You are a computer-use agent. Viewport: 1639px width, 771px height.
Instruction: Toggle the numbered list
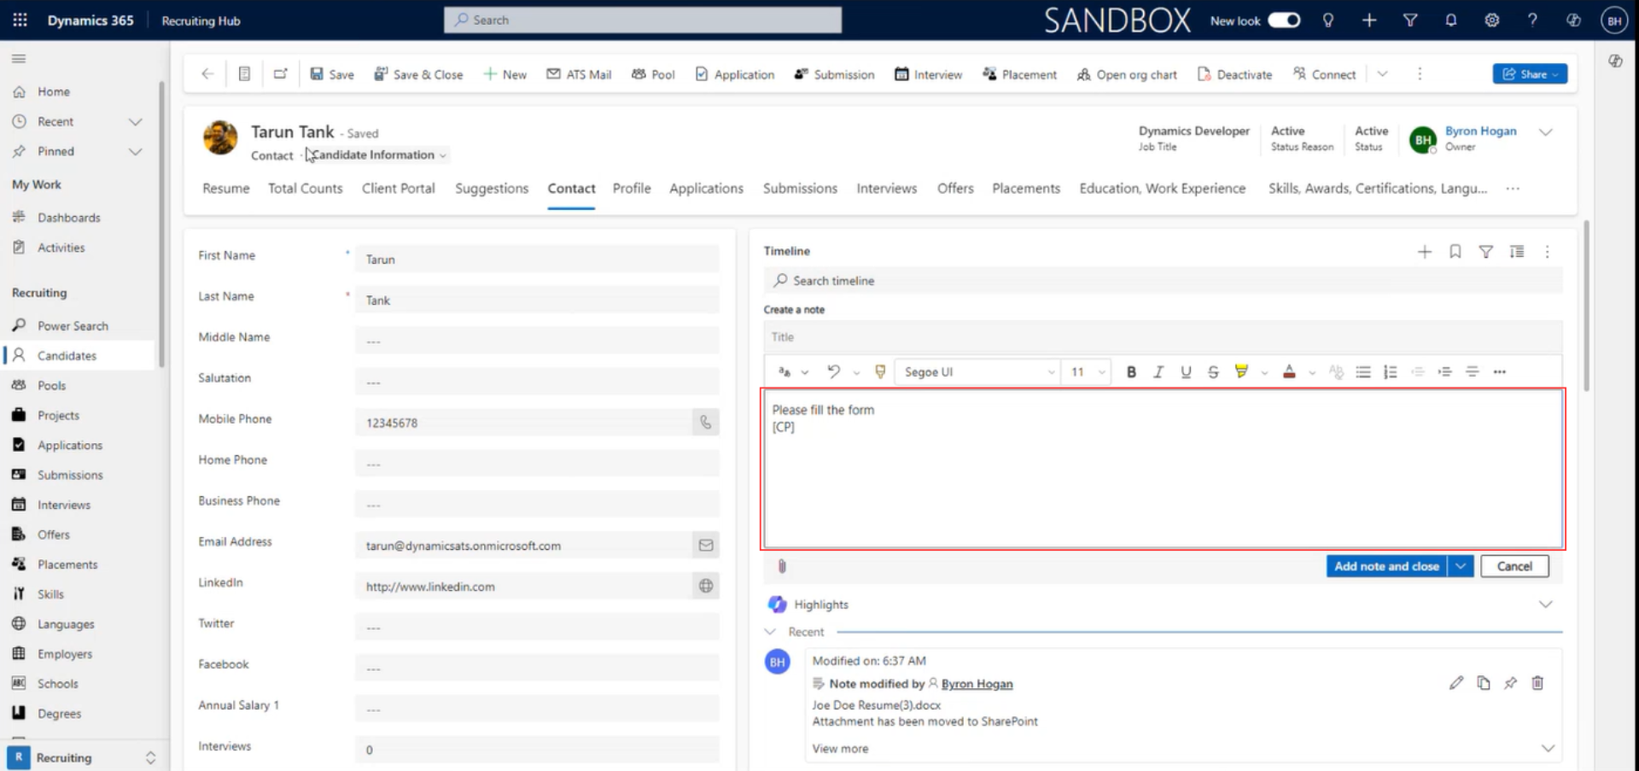pos(1390,371)
